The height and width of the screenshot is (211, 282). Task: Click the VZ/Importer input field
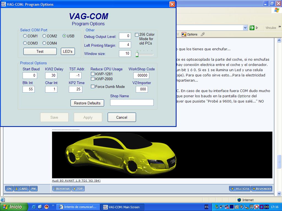point(142,89)
